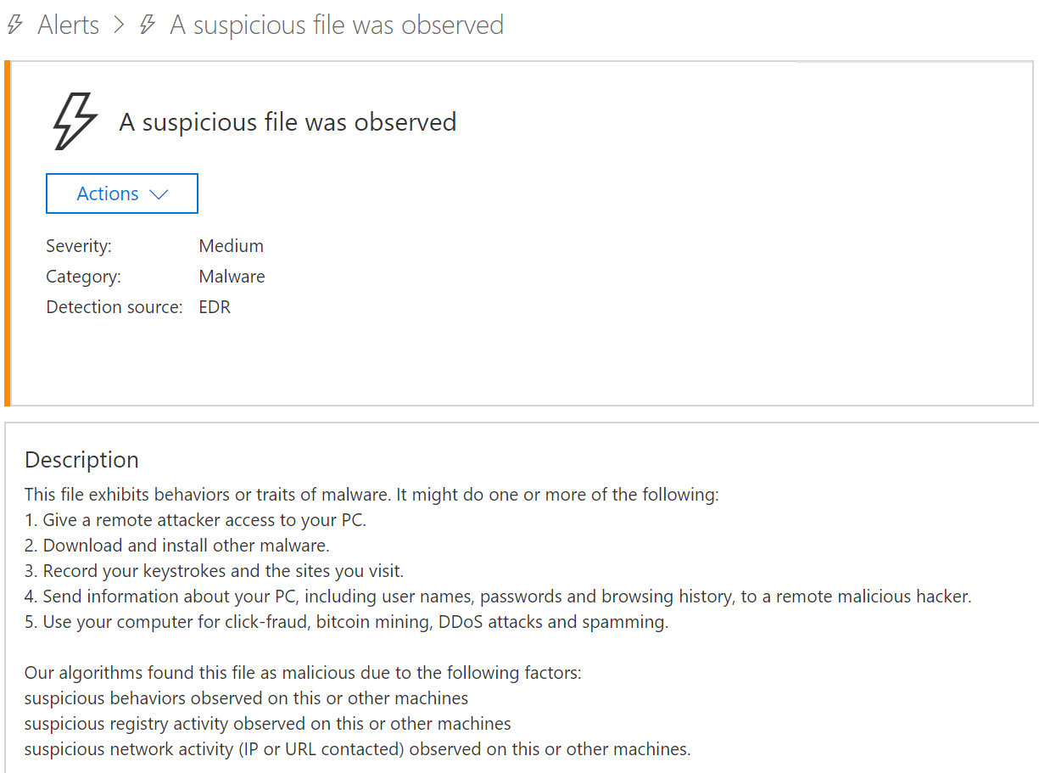Click the alert title heading text
1039x773 pixels.
(x=286, y=121)
